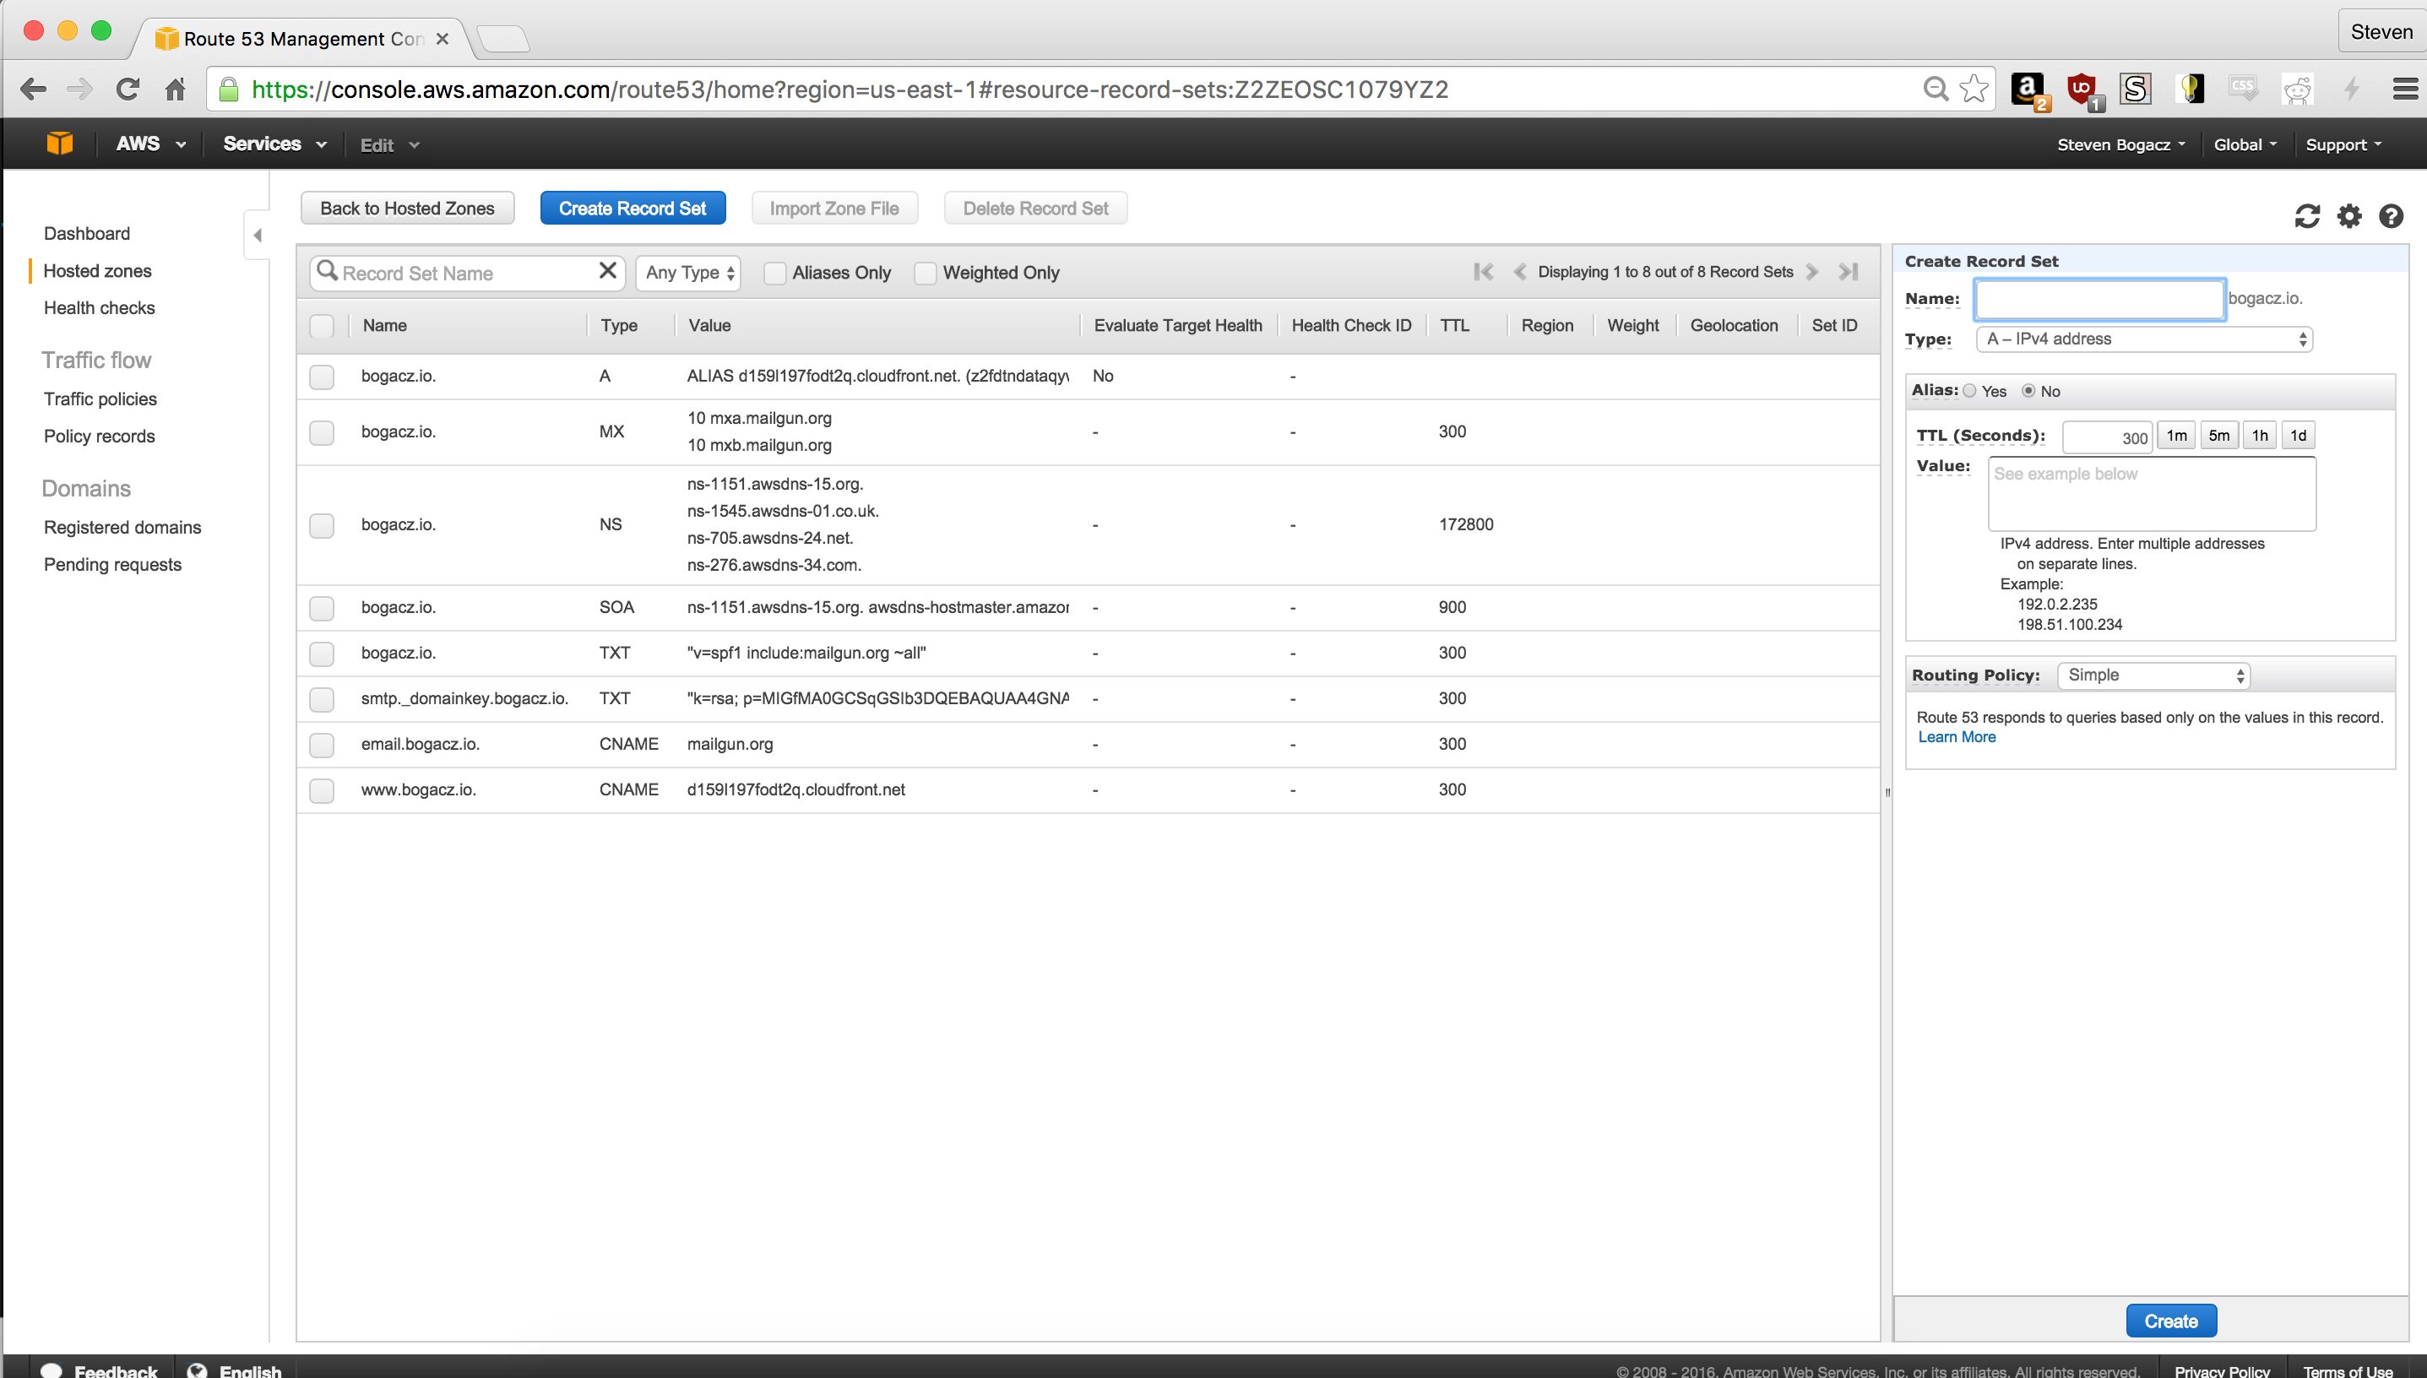Select the bogacz.io. A record checkbox
The image size is (2427, 1378).
322,377
